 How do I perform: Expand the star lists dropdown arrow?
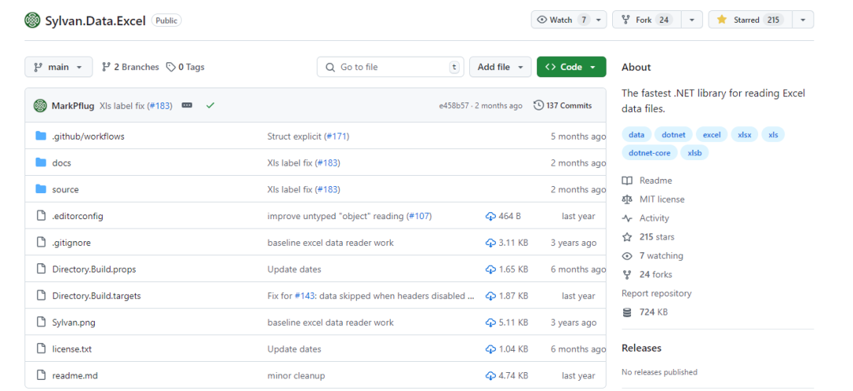(802, 20)
